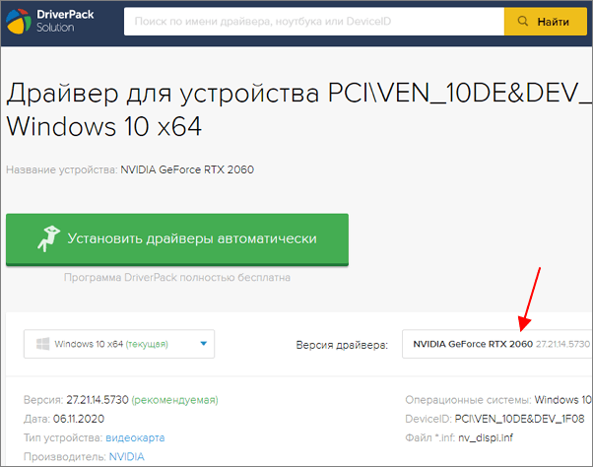
Task: Click the DriverPack Solution logo
Action: 50,21
